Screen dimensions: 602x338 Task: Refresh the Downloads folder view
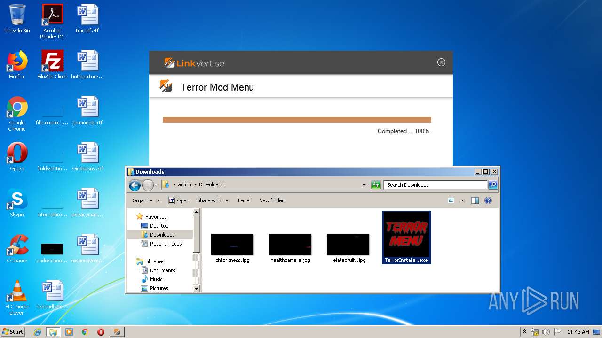coord(376,185)
